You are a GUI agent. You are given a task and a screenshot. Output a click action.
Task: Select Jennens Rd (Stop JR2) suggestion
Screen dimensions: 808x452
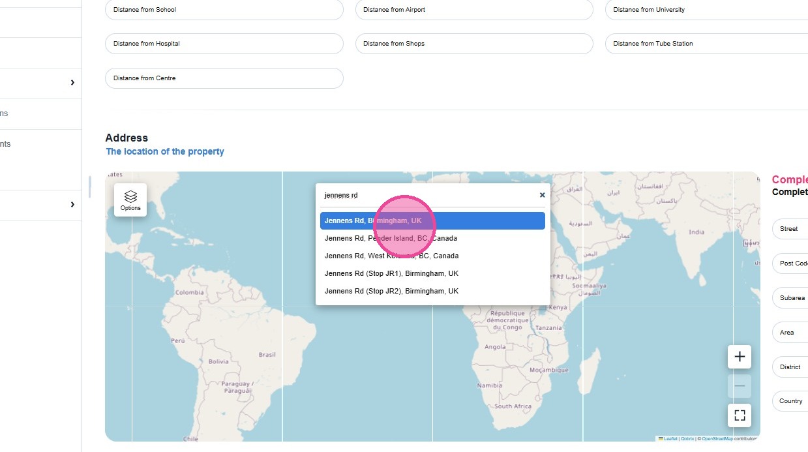[x=432, y=292]
